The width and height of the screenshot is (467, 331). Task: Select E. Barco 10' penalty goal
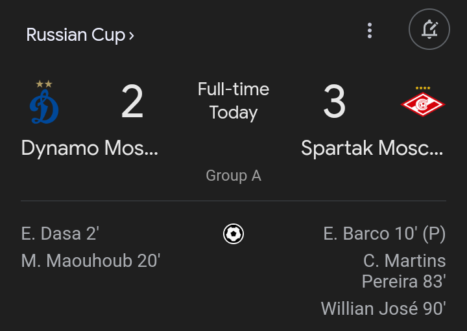[385, 233]
